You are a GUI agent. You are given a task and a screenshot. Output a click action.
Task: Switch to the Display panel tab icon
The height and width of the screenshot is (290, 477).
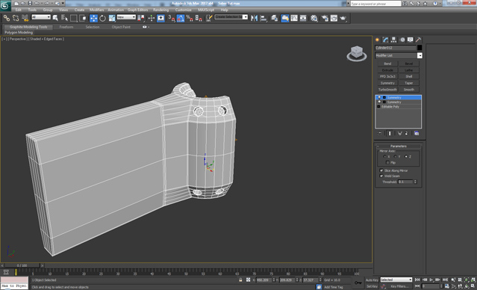coord(411,40)
